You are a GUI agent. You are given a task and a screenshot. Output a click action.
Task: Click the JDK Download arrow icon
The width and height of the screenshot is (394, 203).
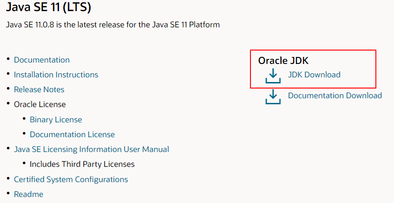(x=273, y=76)
